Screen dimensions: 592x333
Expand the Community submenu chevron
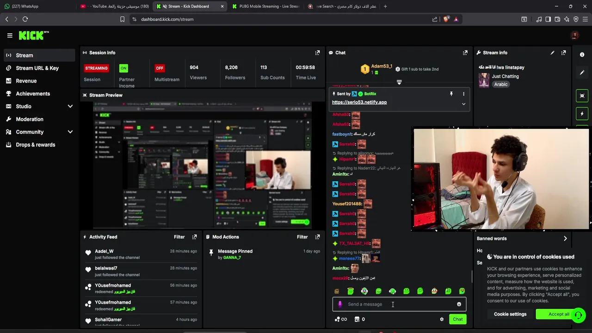pyautogui.click(x=70, y=132)
